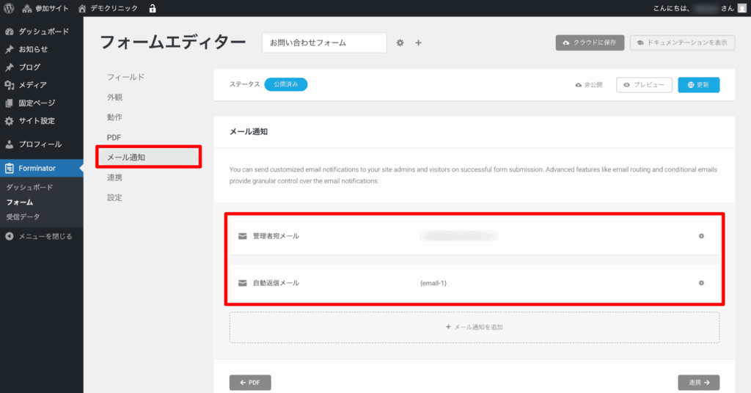
Task: Click the user avatar in top bar
Action: 741,8
